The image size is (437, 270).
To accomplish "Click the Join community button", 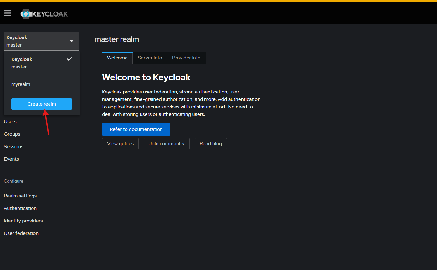I will (167, 144).
